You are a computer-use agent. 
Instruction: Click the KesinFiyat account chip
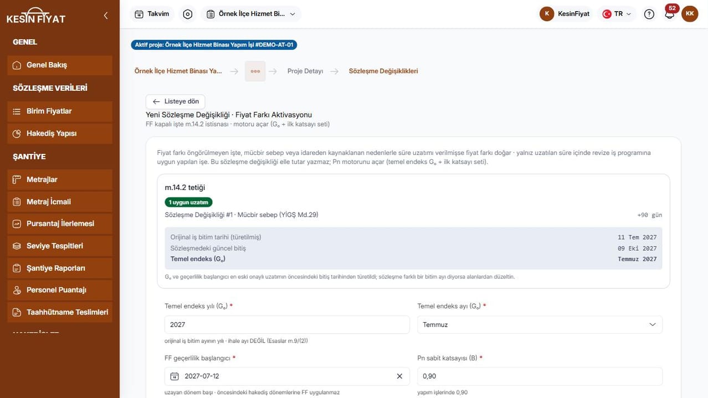566,14
